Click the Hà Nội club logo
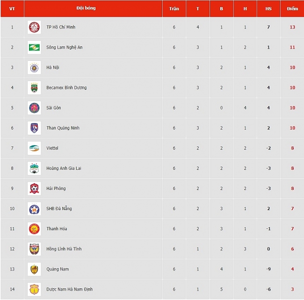The image size is (304, 300). click(x=34, y=67)
